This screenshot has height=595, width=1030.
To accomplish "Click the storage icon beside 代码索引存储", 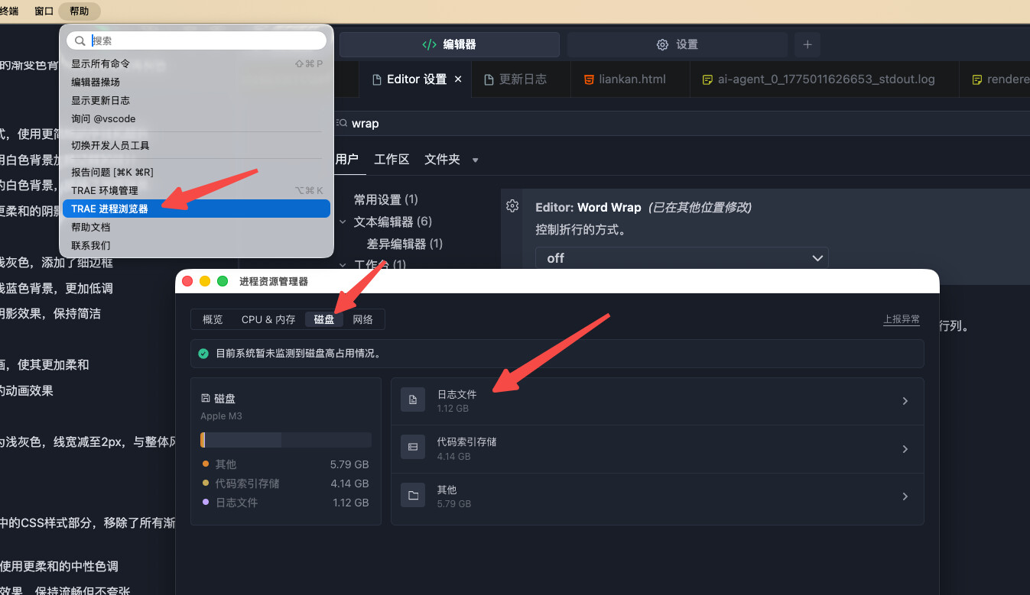I will click(413, 448).
